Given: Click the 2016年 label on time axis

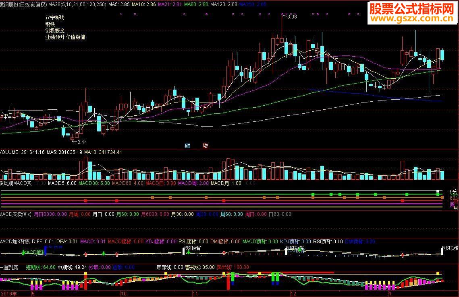Looking at the screenshot, I should 8,294.
